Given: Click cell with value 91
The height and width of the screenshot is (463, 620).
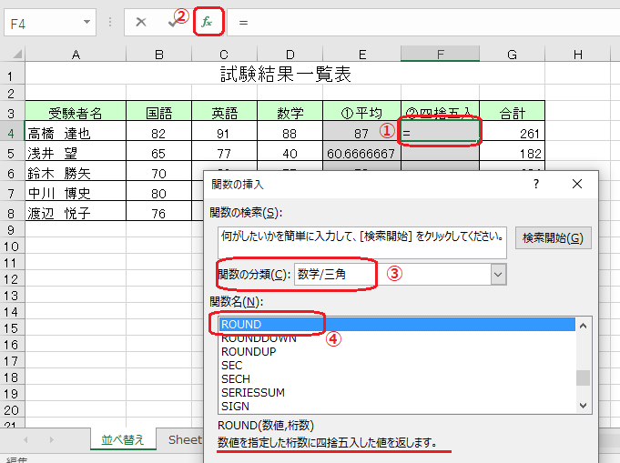Looking at the screenshot, I should (x=224, y=133).
